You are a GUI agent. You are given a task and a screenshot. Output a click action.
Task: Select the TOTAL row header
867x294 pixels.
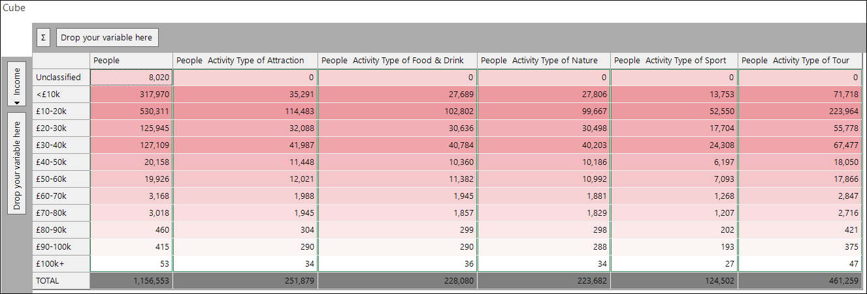(61, 280)
